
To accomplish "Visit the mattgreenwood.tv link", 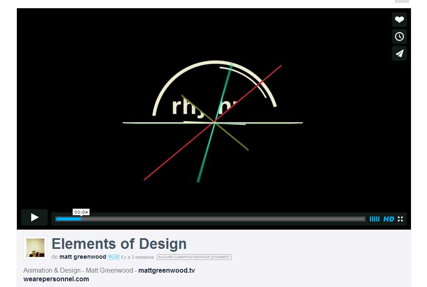I will point(166,270).
